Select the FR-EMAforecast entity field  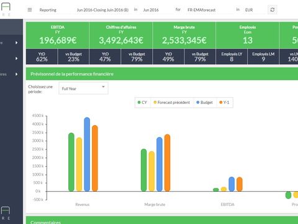click(x=209, y=10)
